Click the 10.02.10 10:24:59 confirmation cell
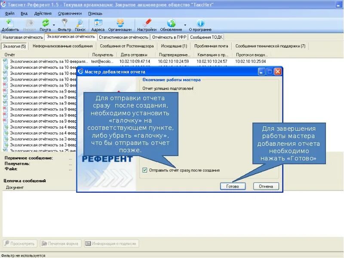 pos(173,61)
